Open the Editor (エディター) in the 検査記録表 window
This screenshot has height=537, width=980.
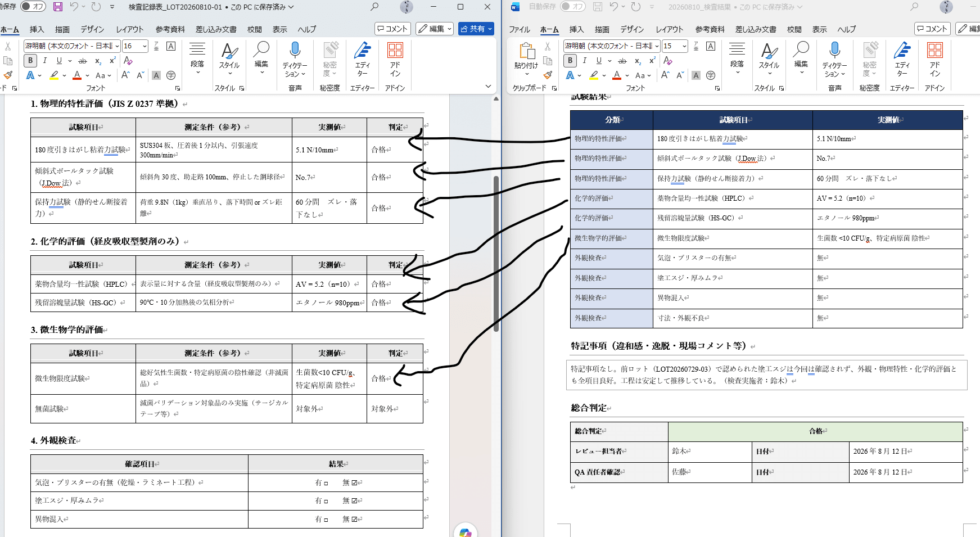coord(363,60)
